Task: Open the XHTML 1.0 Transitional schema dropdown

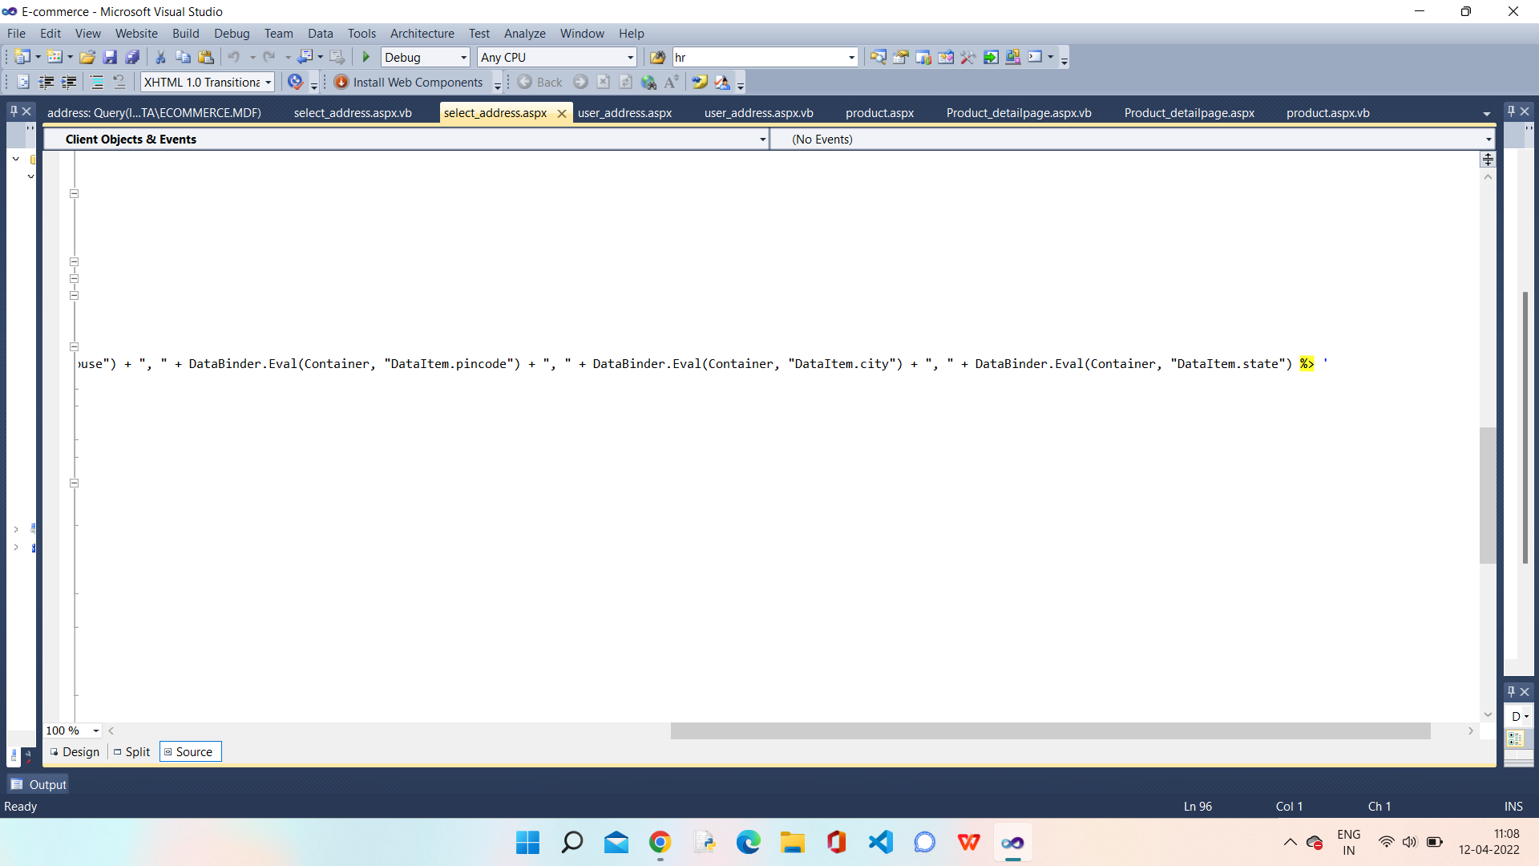Action: click(x=267, y=82)
